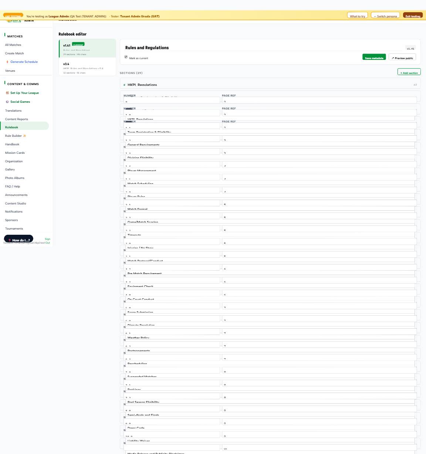Open FAQ / Help in the sidebar
Image resolution: width=426 pixels, height=454 pixels.
tap(13, 186)
